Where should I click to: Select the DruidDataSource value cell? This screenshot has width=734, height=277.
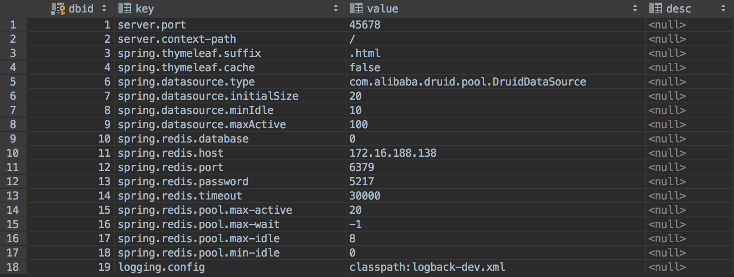click(468, 82)
